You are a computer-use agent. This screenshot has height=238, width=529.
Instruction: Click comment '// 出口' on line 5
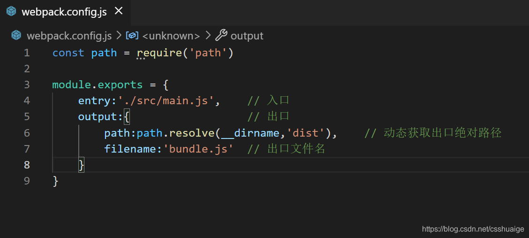point(269,116)
